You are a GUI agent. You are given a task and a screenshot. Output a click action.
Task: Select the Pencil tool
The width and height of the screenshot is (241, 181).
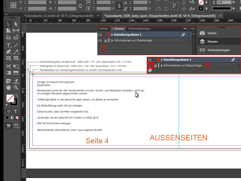click(x=16, y=52)
